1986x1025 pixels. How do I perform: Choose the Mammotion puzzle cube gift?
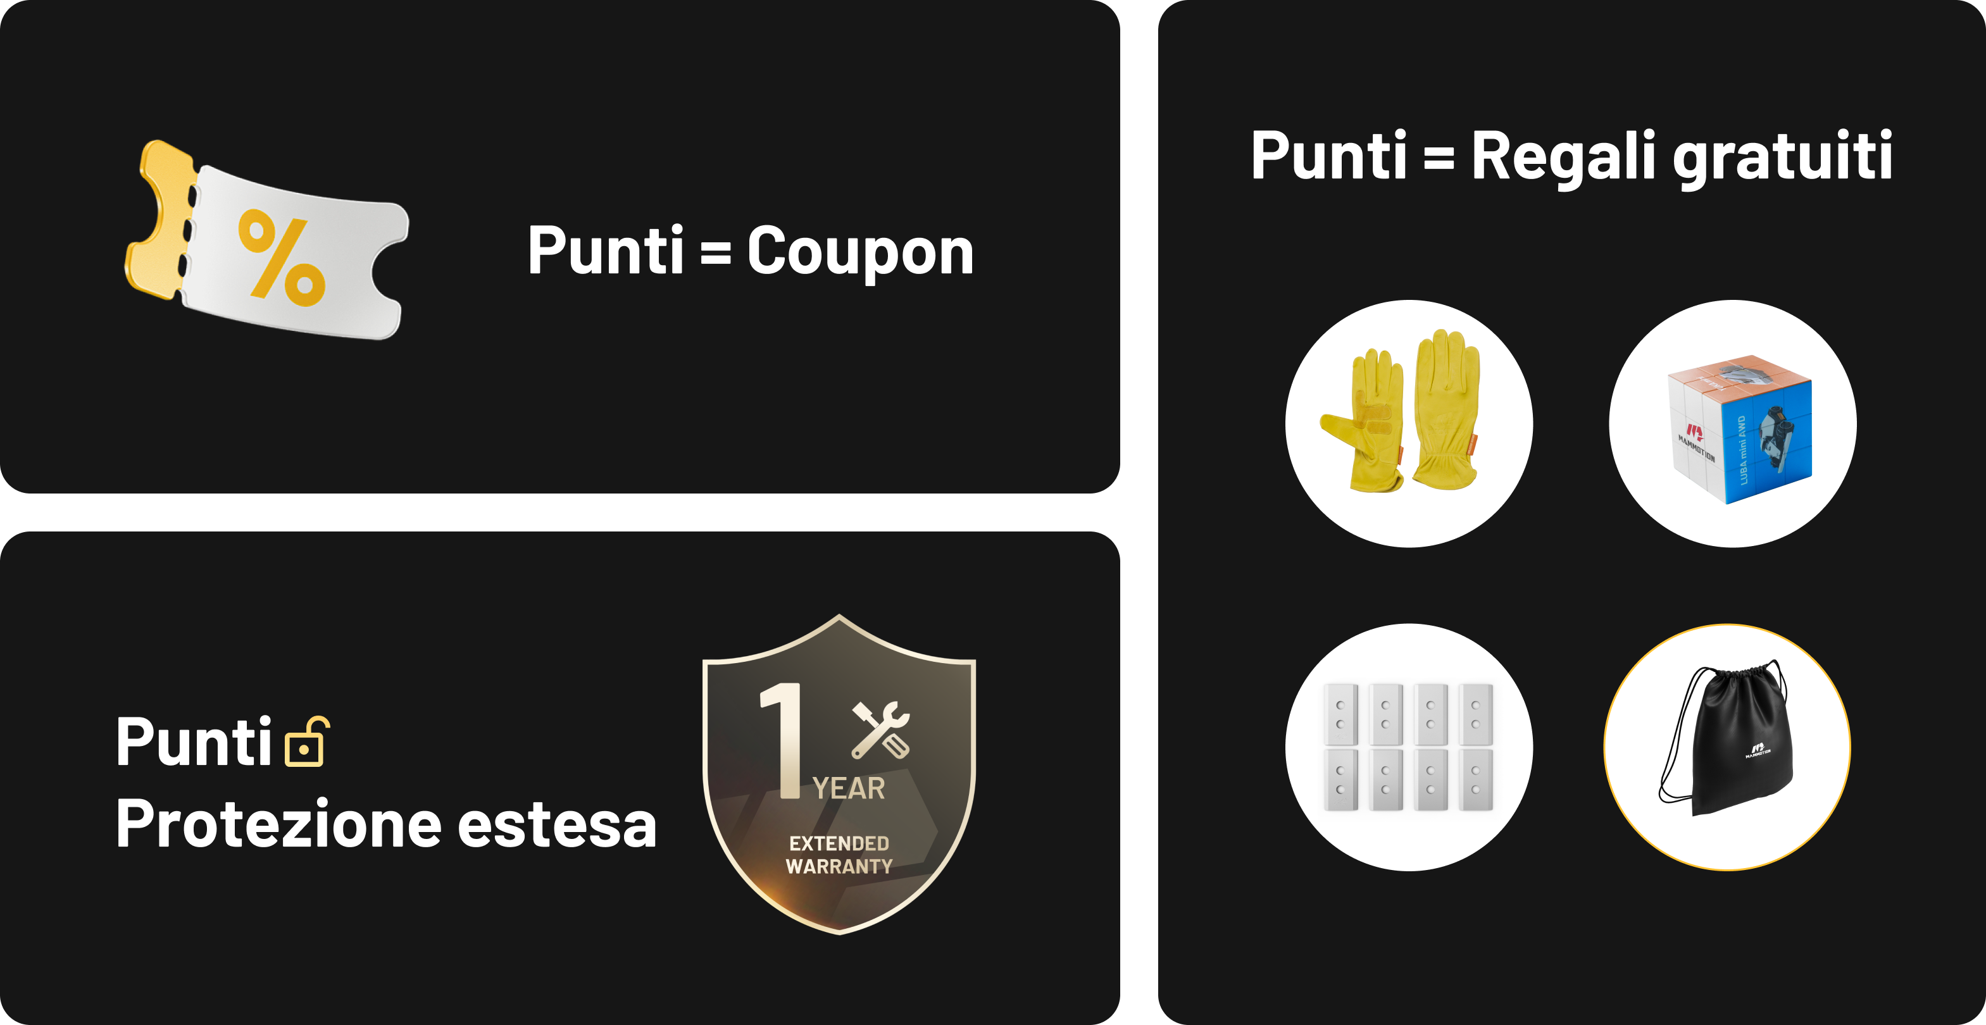(1732, 423)
